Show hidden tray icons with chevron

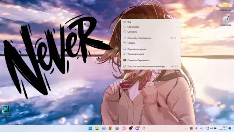186,128
